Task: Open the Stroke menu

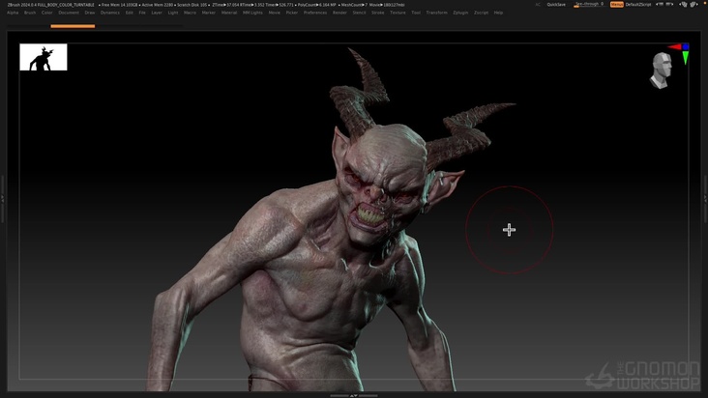Action: pyautogui.click(x=377, y=13)
